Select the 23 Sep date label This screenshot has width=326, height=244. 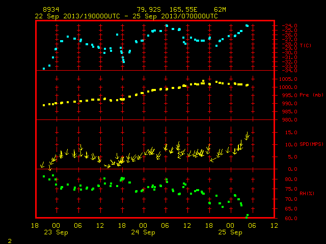tap(56, 232)
